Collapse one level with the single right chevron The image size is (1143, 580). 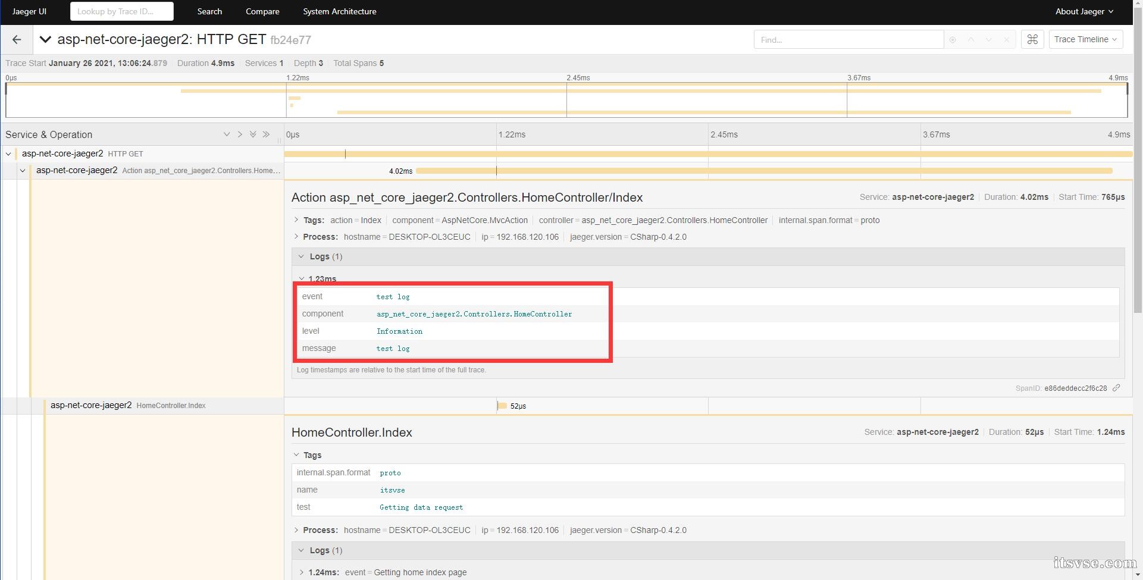click(x=240, y=134)
